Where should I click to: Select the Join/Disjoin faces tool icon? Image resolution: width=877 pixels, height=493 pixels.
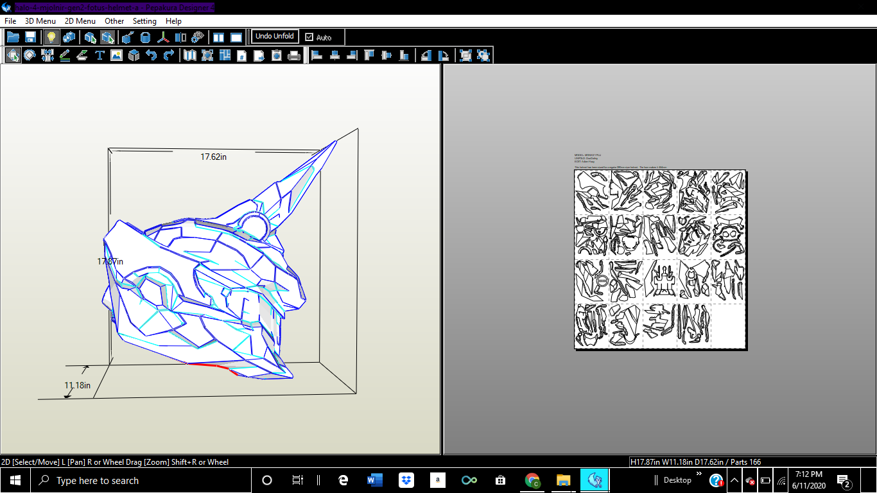tap(48, 55)
